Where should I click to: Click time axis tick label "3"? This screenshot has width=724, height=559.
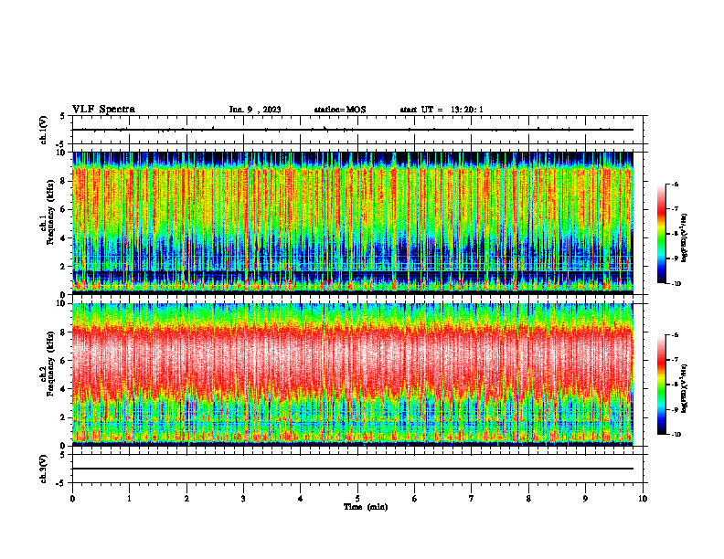click(x=243, y=499)
